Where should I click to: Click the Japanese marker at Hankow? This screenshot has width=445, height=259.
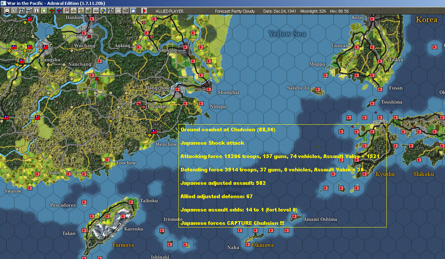92,19
